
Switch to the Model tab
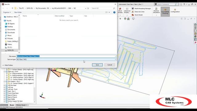click(12, 105)
